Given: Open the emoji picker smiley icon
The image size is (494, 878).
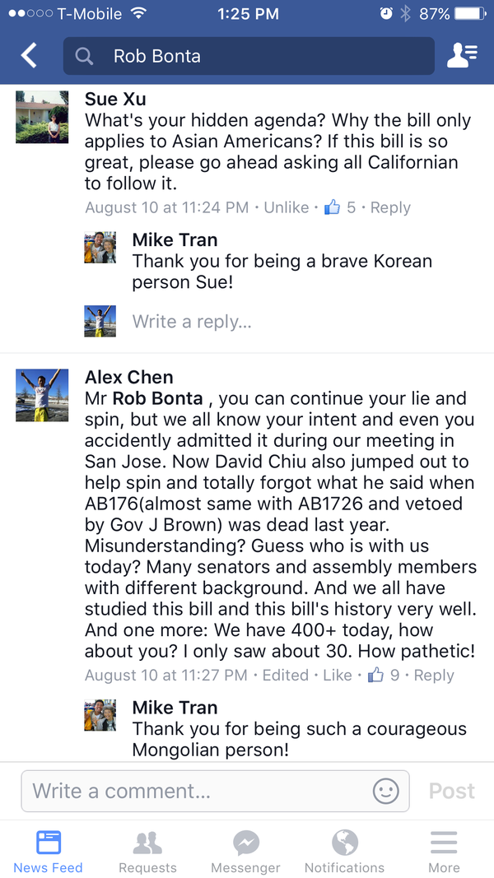Looking at the screenshot, I should pyautogui.click(x=385, y=791).
